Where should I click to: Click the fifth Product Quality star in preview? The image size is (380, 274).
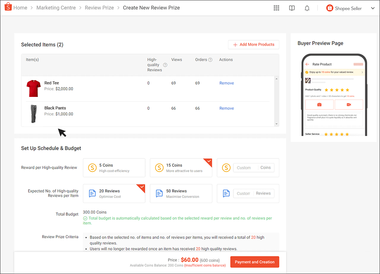[347, 90]
